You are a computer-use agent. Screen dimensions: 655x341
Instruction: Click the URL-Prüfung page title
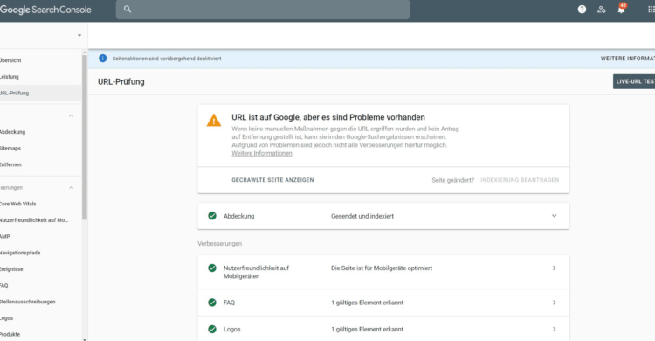click(121, 81)
